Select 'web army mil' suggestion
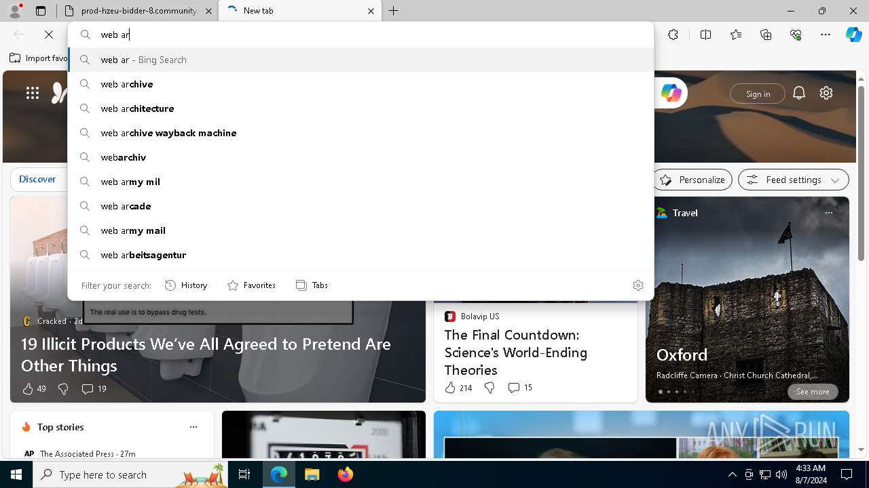The image size is (869, 488). tap(360, 182)
